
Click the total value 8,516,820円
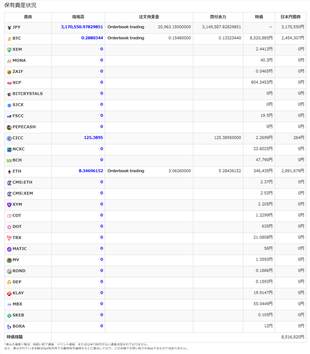pos(293,337)
